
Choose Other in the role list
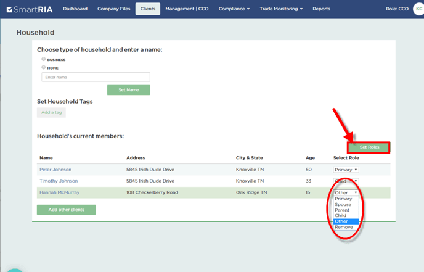346,221
